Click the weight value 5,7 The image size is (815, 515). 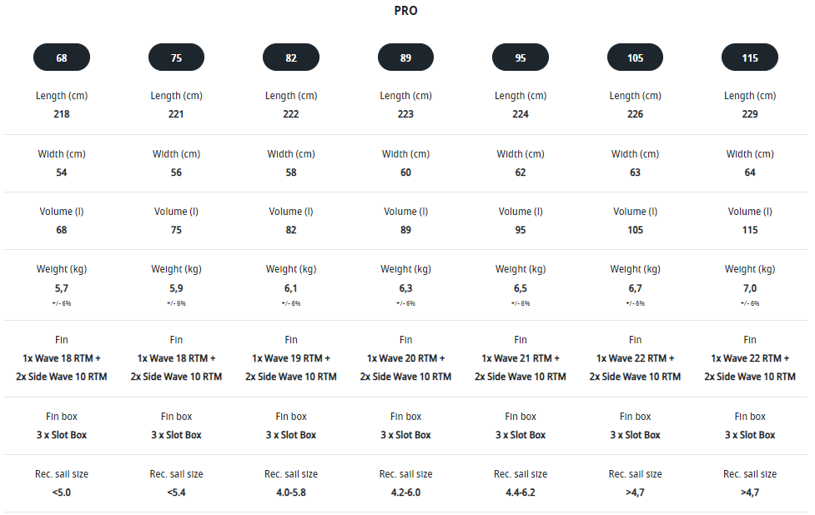click(x=62, y=288)
